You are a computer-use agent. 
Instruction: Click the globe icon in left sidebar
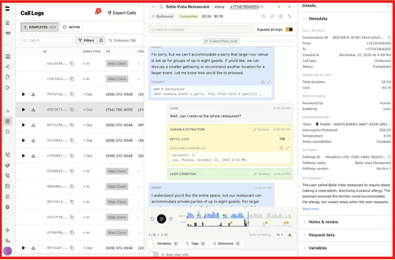click(8, 207)
